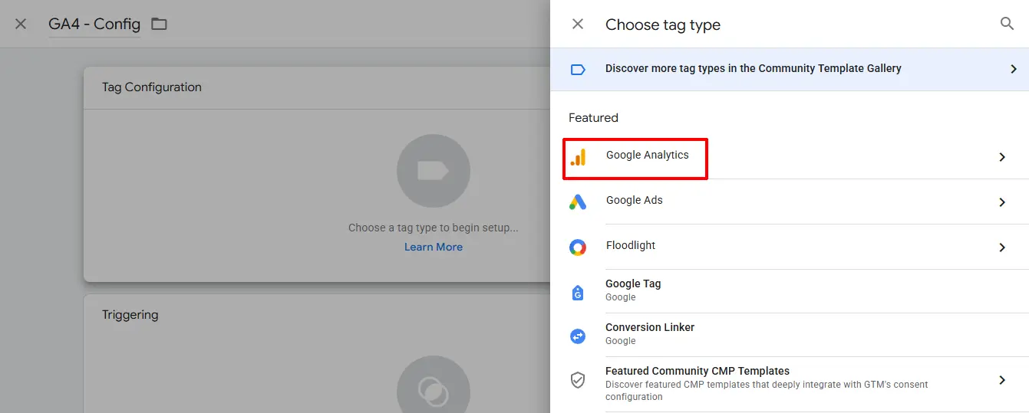Click the Triggering card heading

pyautogui.click(x=130, y=315)
